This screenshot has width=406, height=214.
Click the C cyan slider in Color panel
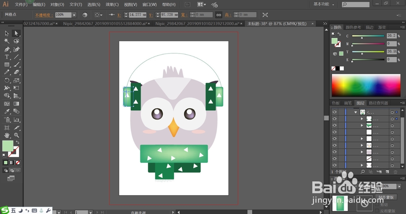tap(368, 36)
